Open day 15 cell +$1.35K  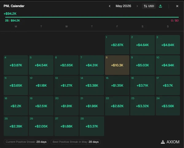tap(117, 85)
